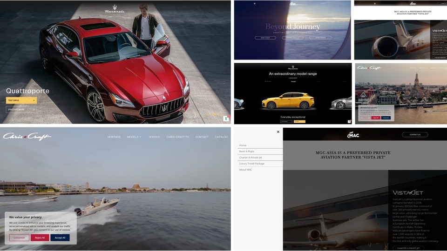Click CHARTER A PRIVET JET on the large MAC page
Viewport: 447px width, 251px height.
tap(408, 248)
